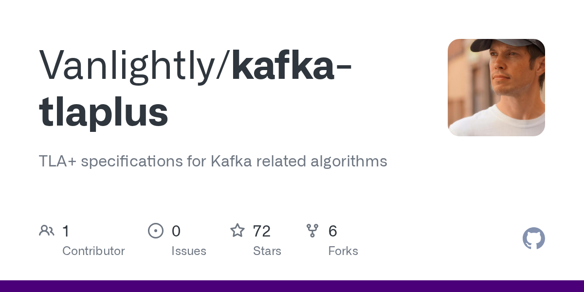Screen dimensions: 584x292
Task: Click the Contributor label
Action: coord(93,251)
